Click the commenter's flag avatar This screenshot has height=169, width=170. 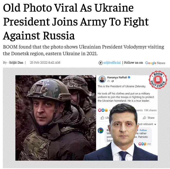click(x=100, y=131)
